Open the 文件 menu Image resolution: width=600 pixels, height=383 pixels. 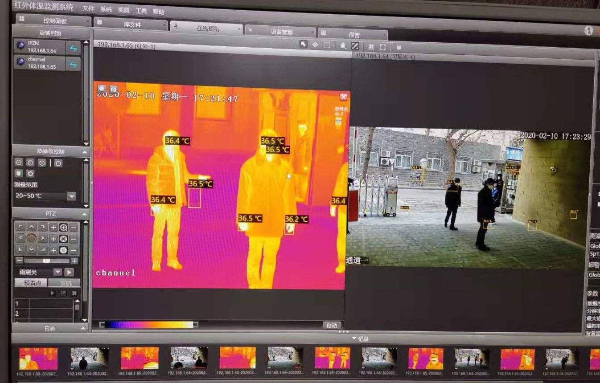tap(88, 9)
